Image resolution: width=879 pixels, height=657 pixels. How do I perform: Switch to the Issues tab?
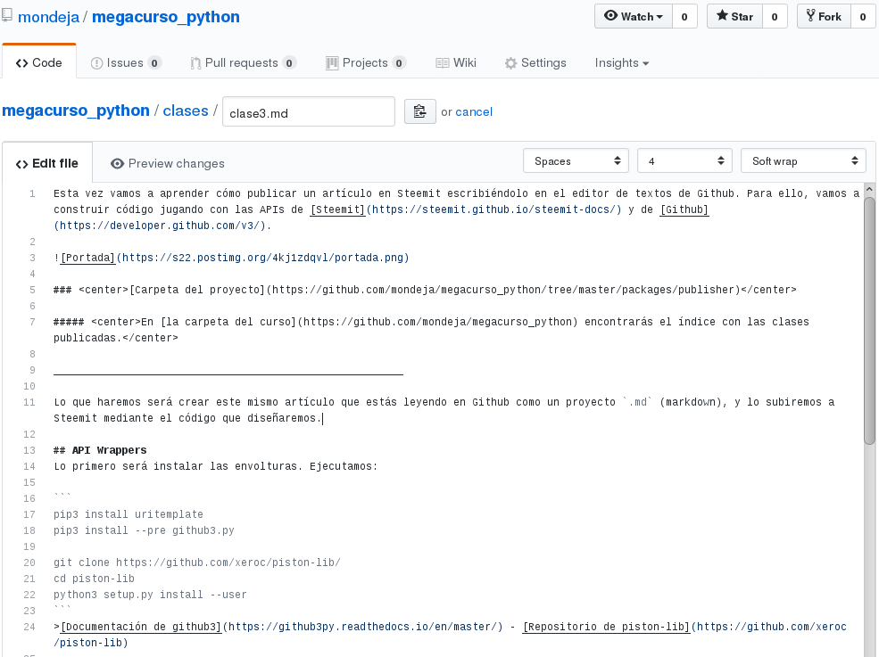[x=126, y=62]
